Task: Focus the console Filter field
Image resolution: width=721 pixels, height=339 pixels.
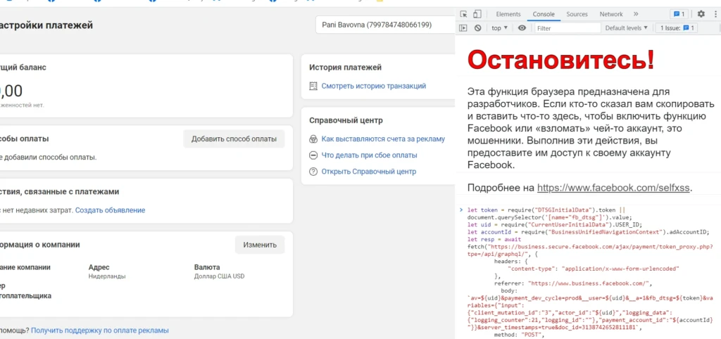Action: tap(568, 28)
